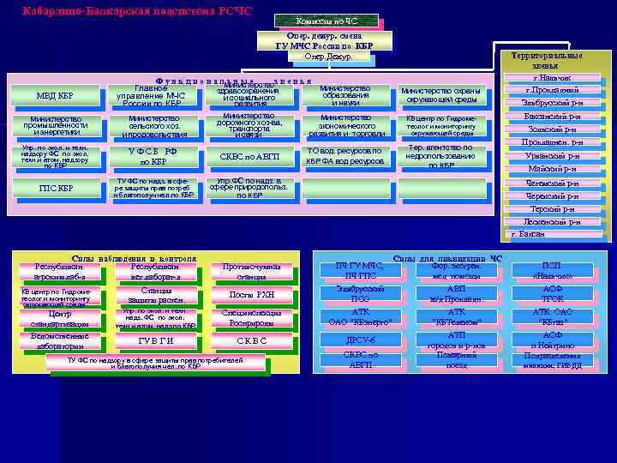Viewport: 617px width, 463px height.
Task: Select 'Противочумная станция' box
Action: [x=252, y=272]
